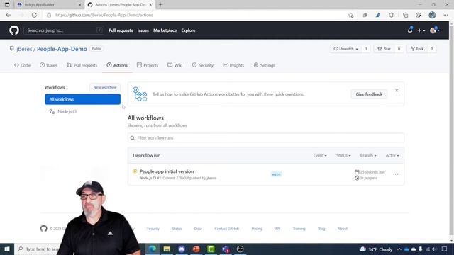Open File Explorer from the taskbar
The image size is (454, 255).
click(167, 249)
